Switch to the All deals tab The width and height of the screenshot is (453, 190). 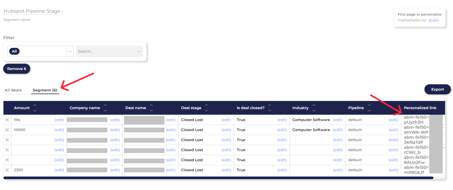13,90
